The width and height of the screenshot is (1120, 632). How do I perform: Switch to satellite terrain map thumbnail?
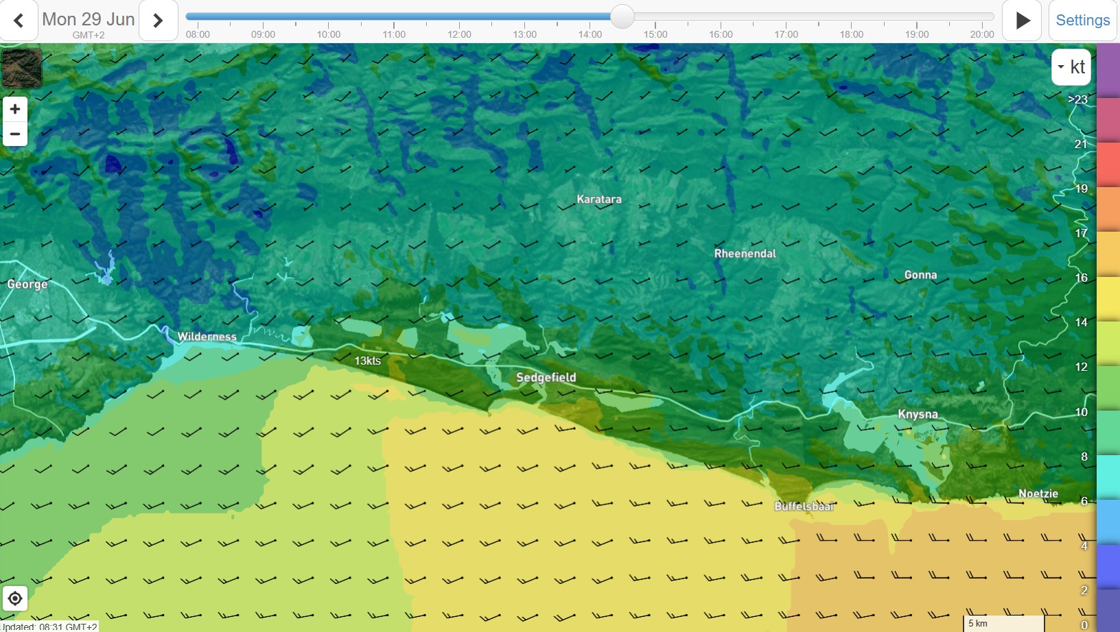(22, 68)
